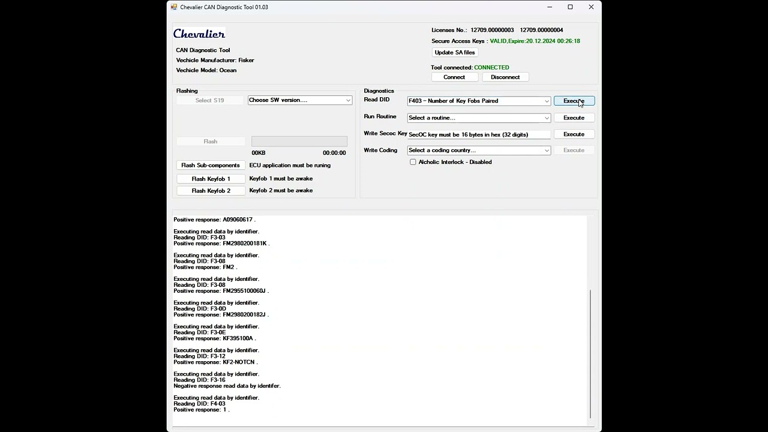Image resolution: width=768 pixels, height=432 pixels.
Task: Minimize the Chevalier CAN Diagnostic Tool window
Action: (x=550, y=7)
